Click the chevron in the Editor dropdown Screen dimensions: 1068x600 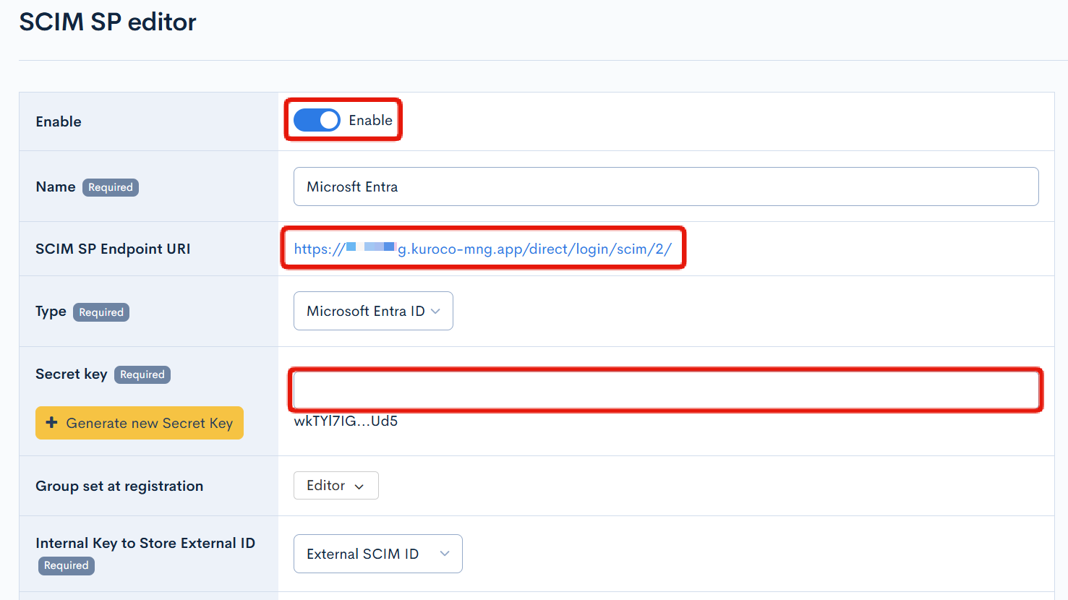click(x=359, y=487)
